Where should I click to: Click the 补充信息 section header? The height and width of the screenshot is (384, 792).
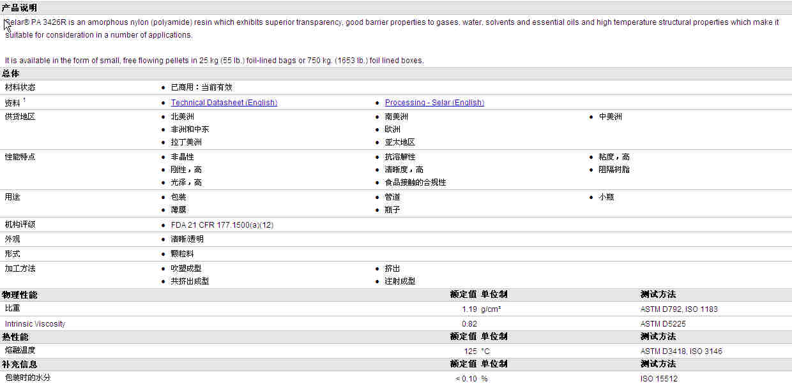[x=20, y=364]
